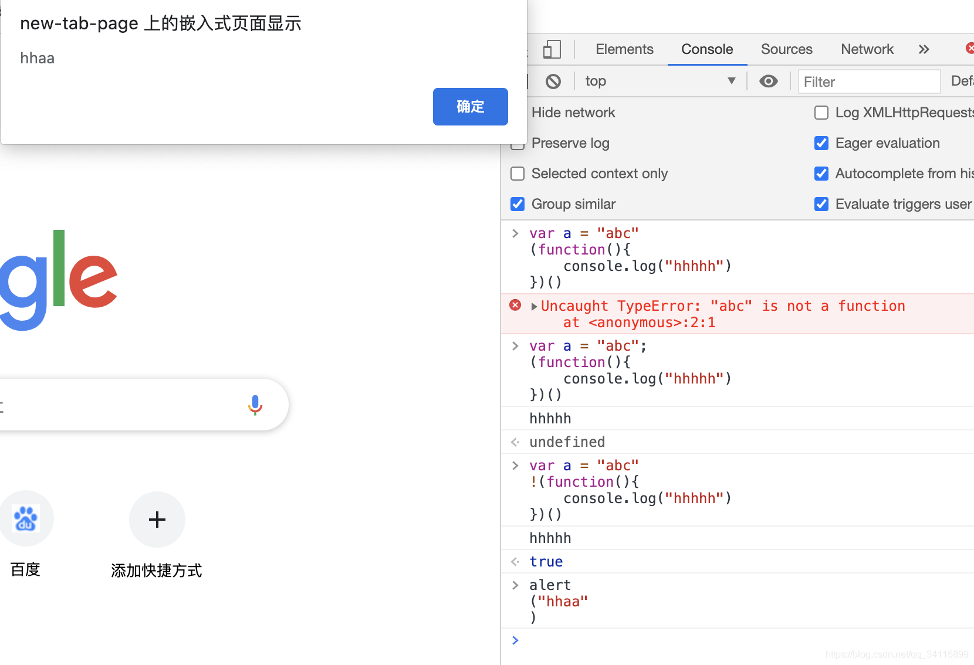Click the 'undefined' console output

[567, 442]
